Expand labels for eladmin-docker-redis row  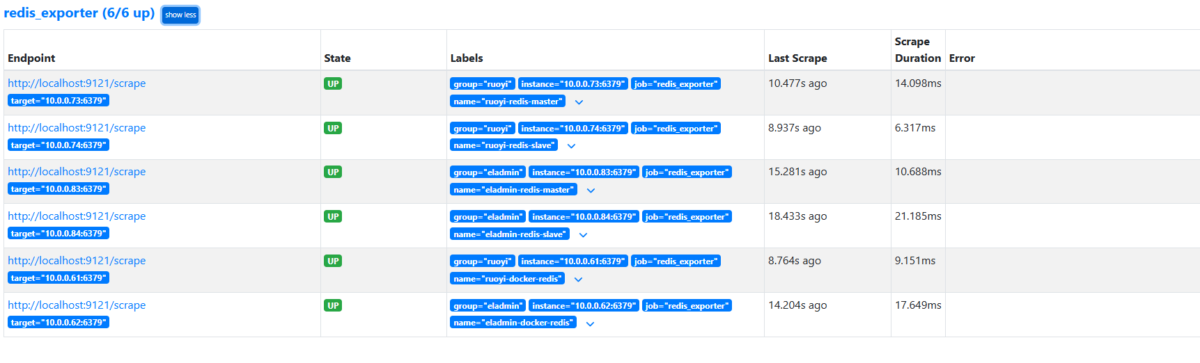590,324
